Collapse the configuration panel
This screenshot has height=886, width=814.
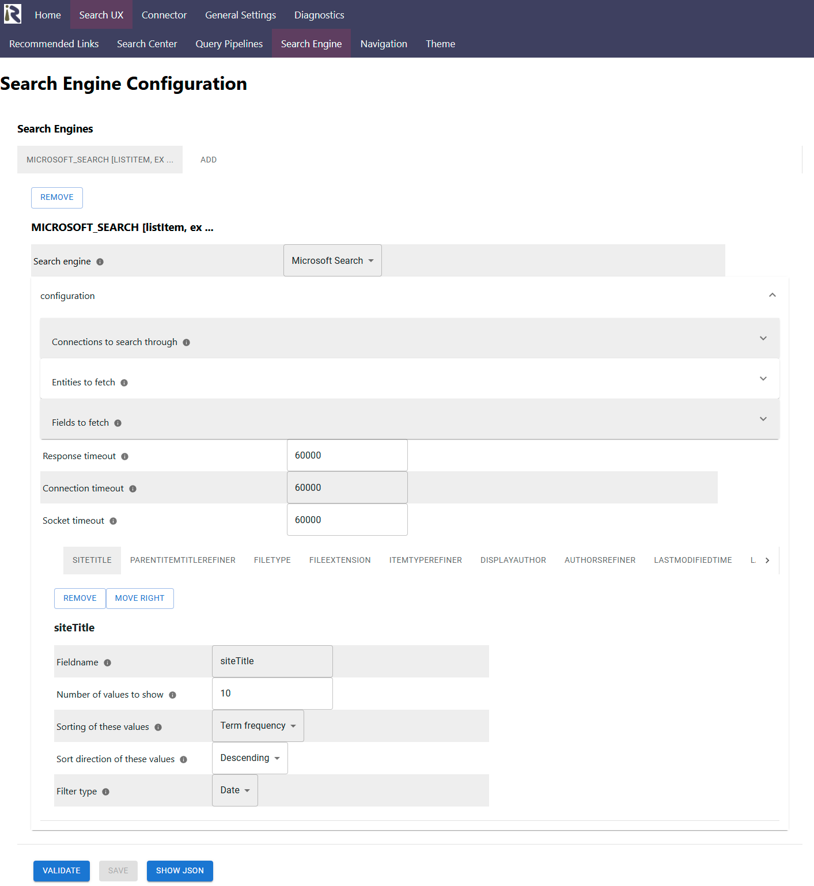[x=773, y=295]
